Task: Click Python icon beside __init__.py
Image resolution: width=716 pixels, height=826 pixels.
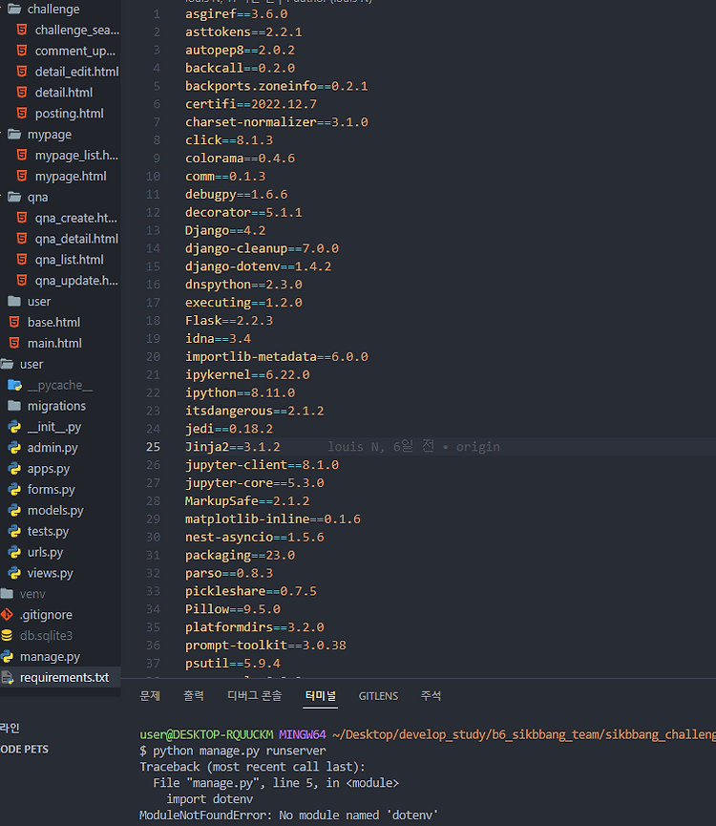Action: (x=14, y=427)
